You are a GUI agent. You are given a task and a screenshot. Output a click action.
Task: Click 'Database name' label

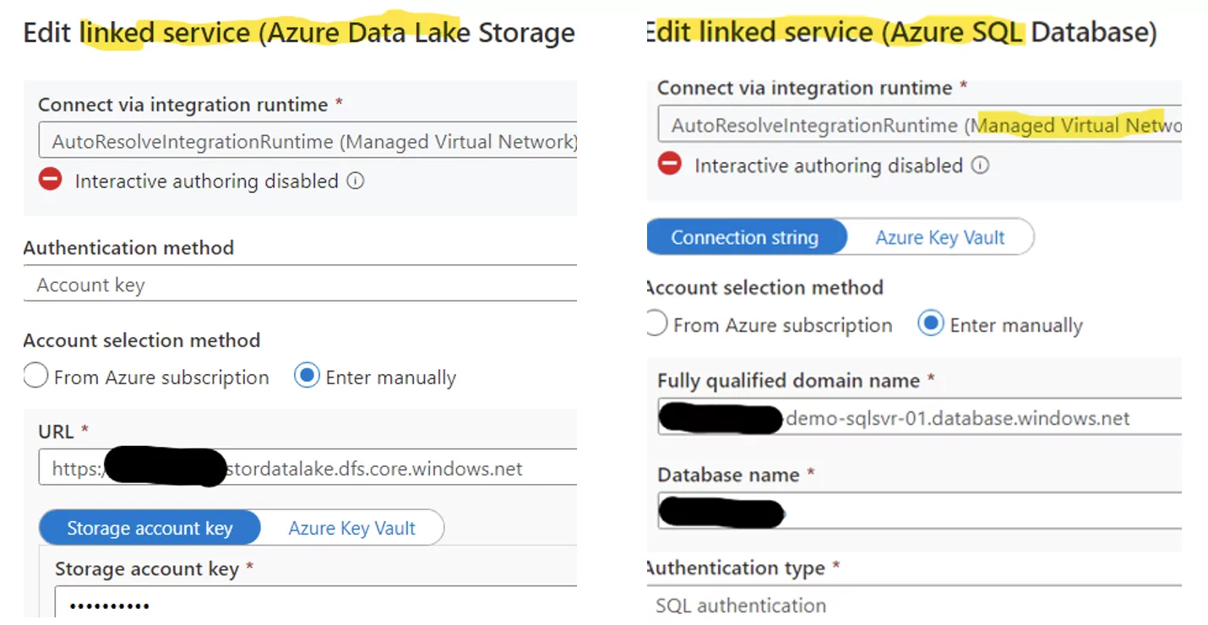pos(729,475)
